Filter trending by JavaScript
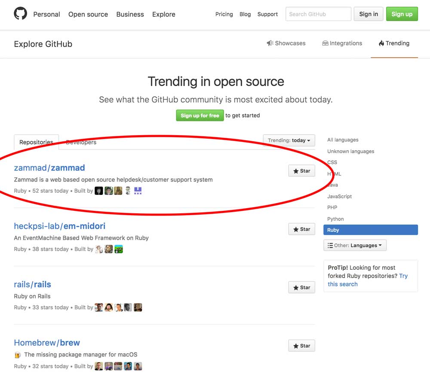Screen dimensions: 430x379 tap(339, 196)
